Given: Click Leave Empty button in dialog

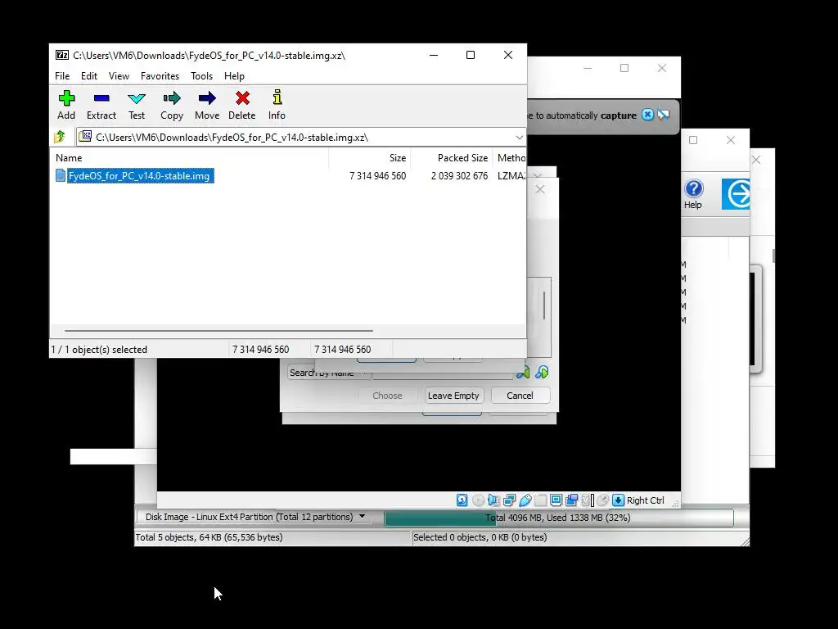Looking at the screenshot, I should 453,396.
